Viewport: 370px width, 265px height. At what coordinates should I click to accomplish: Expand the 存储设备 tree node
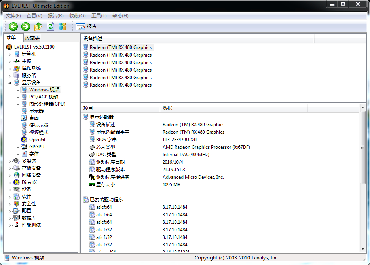pos(9,168)
